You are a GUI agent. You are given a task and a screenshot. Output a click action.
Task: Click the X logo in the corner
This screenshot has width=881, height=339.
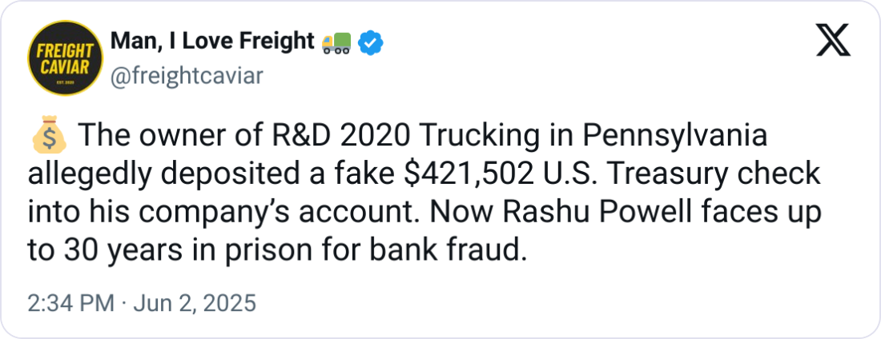coord(832,40)
